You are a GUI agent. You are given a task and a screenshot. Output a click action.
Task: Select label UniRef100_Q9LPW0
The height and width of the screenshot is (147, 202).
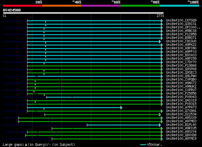coord(181,76)
